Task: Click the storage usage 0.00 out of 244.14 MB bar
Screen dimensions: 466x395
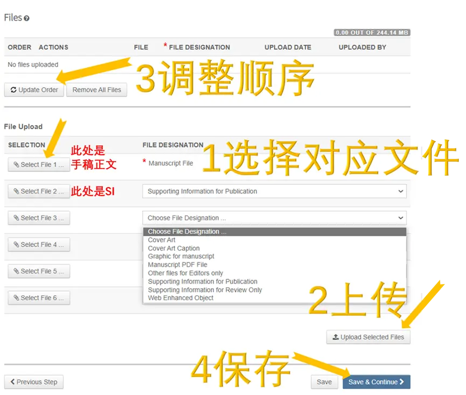Action: pos(372,32)
